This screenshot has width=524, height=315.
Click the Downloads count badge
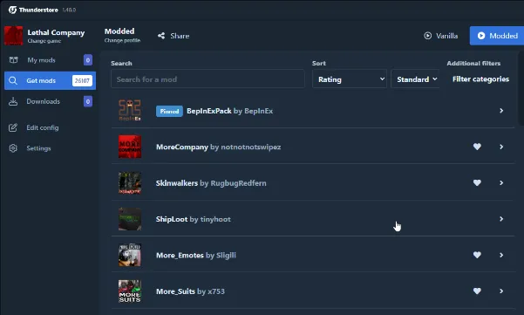88,101
